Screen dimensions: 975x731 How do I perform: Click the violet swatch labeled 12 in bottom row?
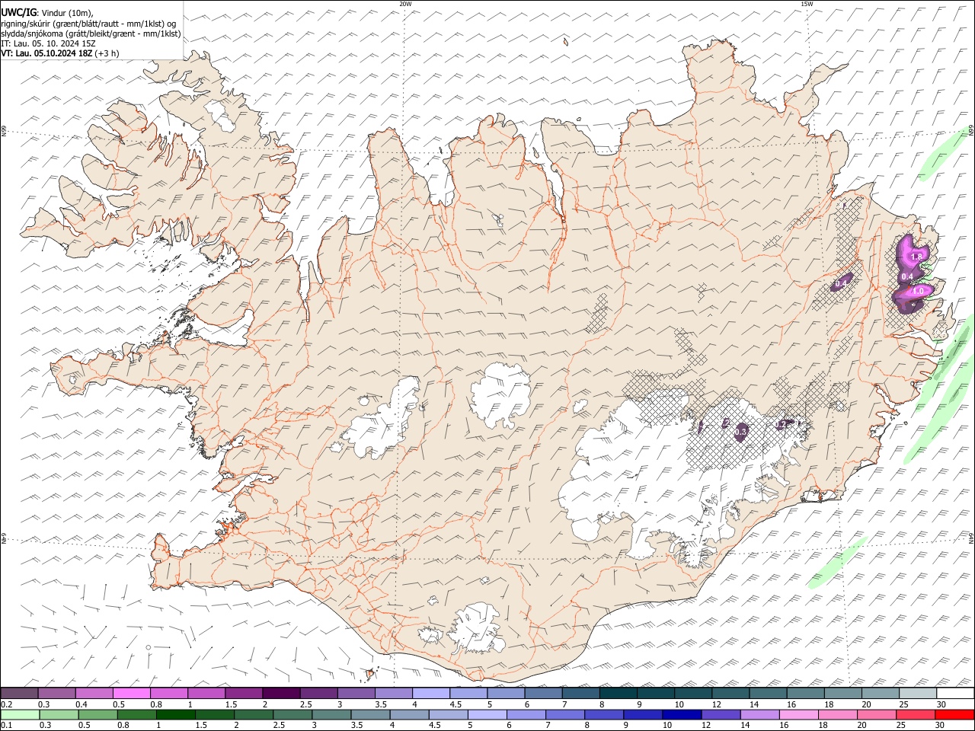pyautogui.click(x=721, y=714)
